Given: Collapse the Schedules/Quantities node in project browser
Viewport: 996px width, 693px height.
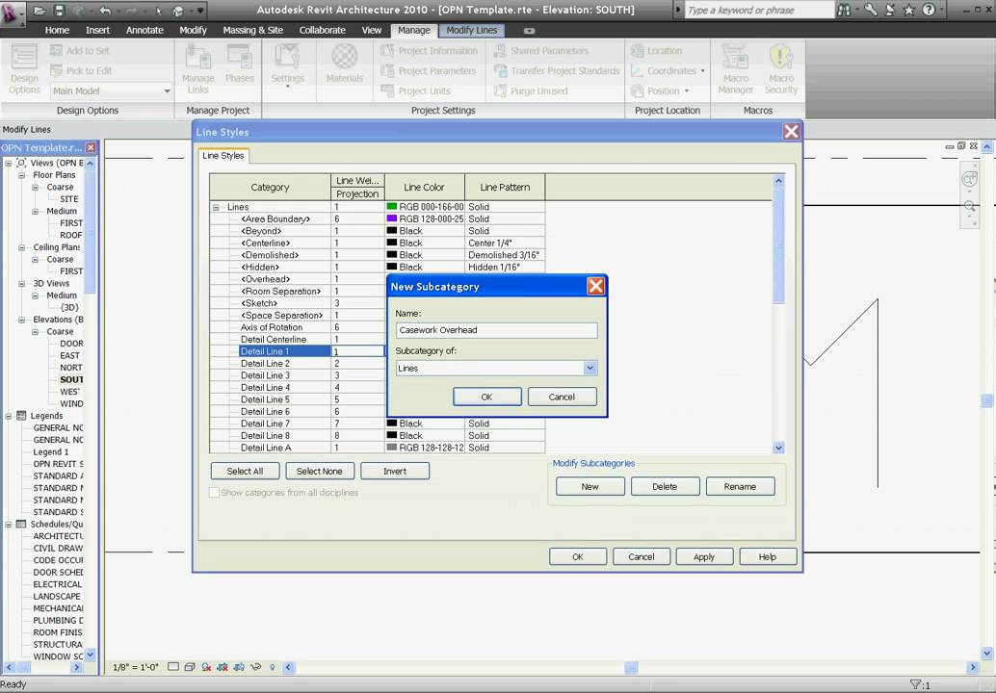Looking at the screenshot, I should (x=9, y=525).
